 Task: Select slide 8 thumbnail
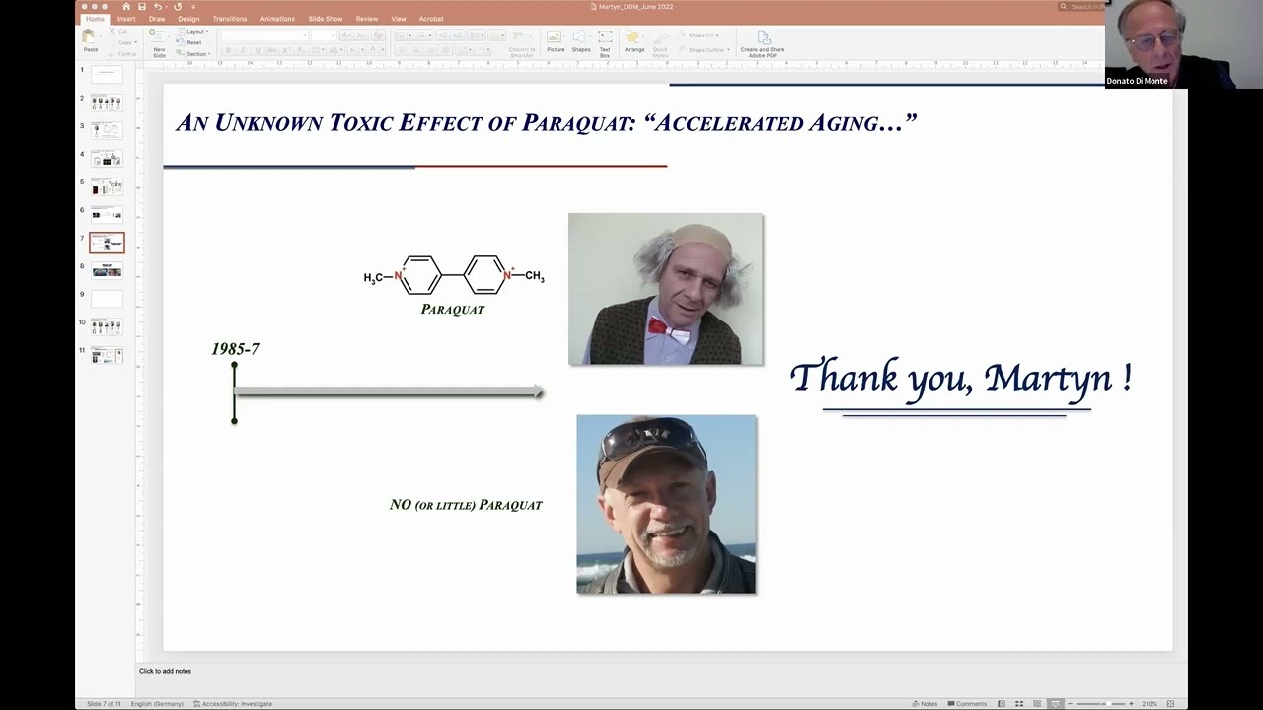tap(107, 270)
